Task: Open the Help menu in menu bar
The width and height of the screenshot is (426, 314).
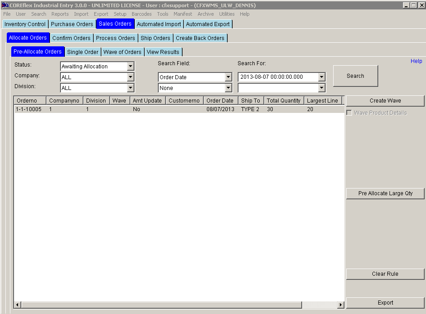Action: [x=244, y=14]
